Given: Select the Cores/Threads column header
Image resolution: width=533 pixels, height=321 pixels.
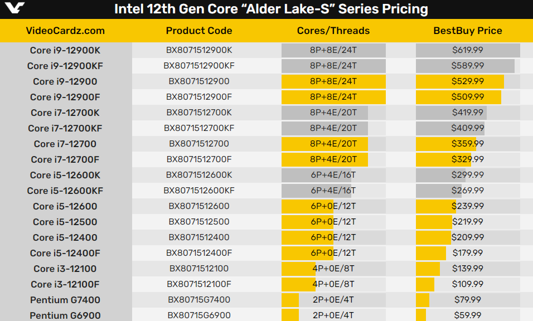Looking at the screenshot, I should [x=333, y=31].
